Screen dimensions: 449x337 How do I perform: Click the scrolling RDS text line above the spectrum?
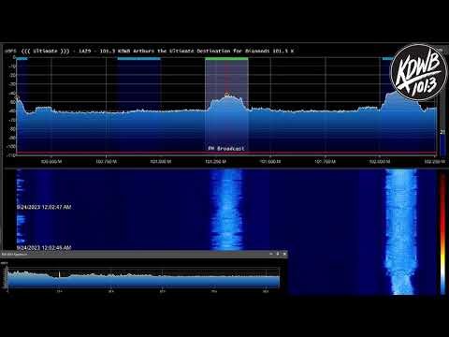click(x=157, y=51)
